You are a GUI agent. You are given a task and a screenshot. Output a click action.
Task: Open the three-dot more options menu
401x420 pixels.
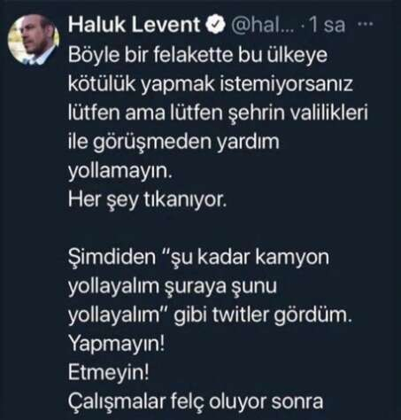tap(366, 24)
